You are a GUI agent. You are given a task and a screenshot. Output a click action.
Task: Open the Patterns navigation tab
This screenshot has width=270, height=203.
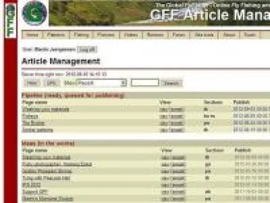point(56,35)
